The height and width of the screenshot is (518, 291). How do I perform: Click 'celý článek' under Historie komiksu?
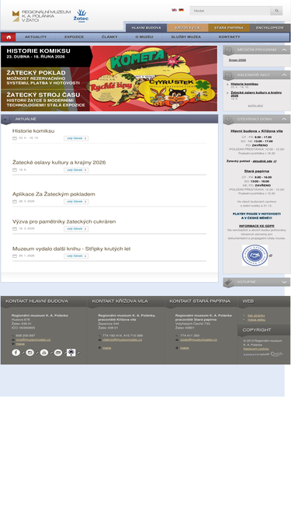coord(76,138)
